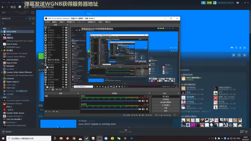The height and width of the screenshot is (141, 251).
Task: Open source properties gear below sources list
Action: [x=53, y=90]
